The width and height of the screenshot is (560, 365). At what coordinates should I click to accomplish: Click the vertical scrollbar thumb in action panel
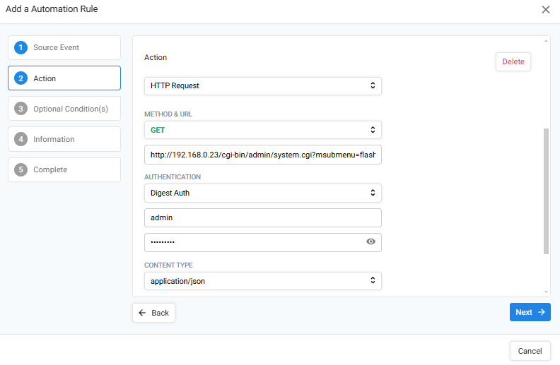(546, 191)
